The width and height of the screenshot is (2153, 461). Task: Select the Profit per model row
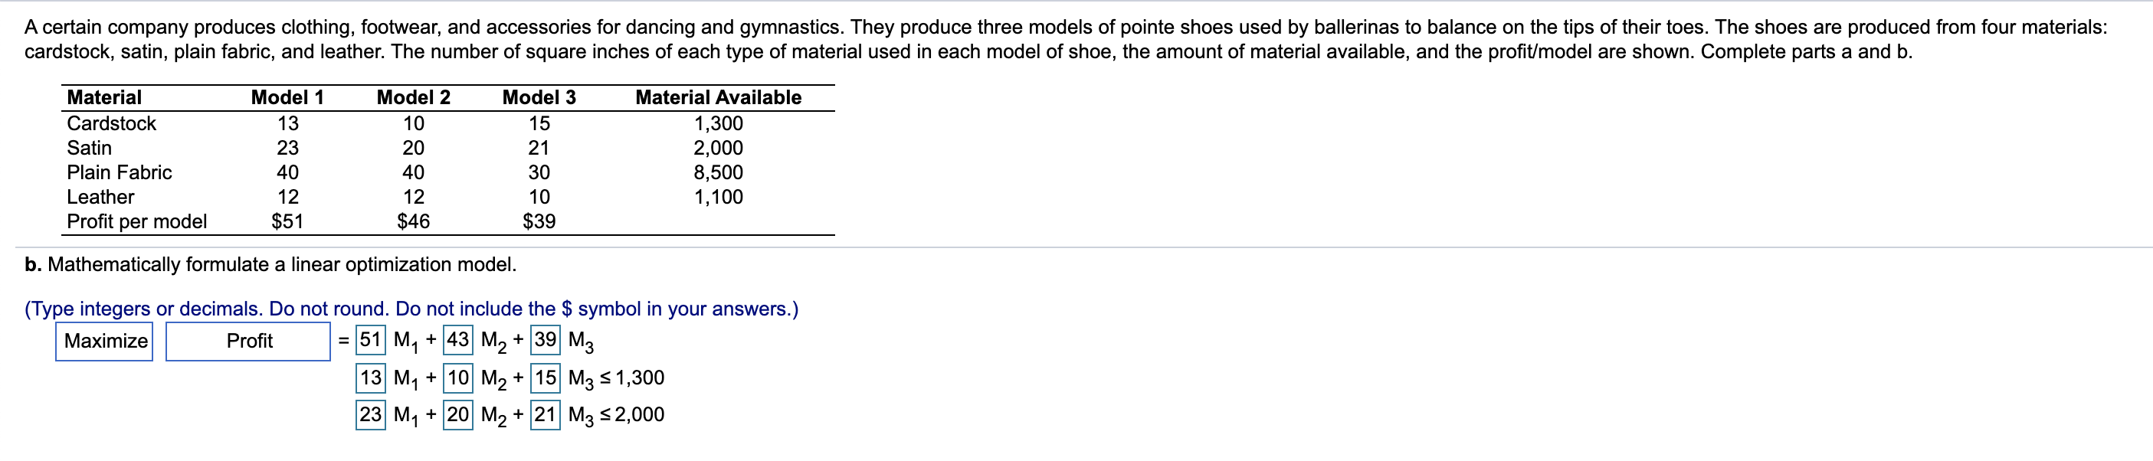coord(137,221)
